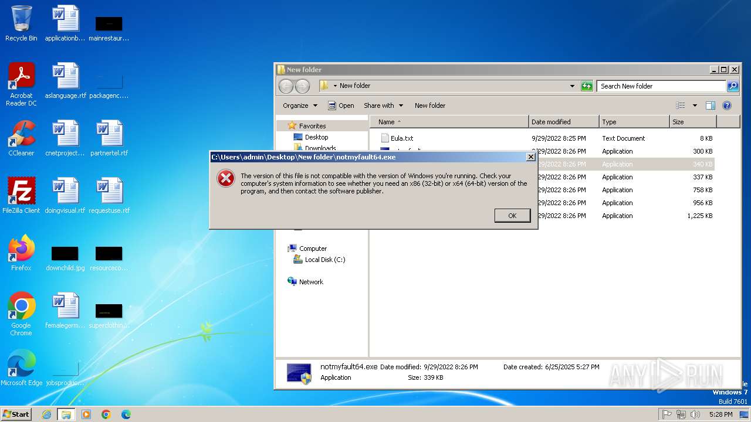751x422 pixels.
Task: Click Windows Explorer taskbar button
Action: click(x=66, y=414)
